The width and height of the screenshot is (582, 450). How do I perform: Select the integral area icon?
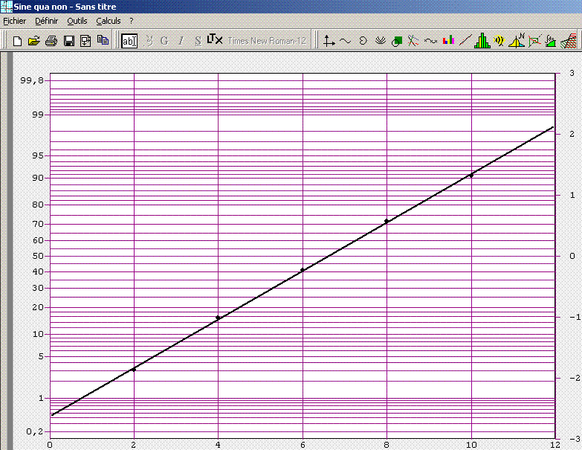pyautogui.click(x=551, y=41)
